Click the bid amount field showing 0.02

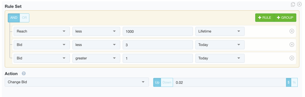pyautogui.click(x=230, y=82)
